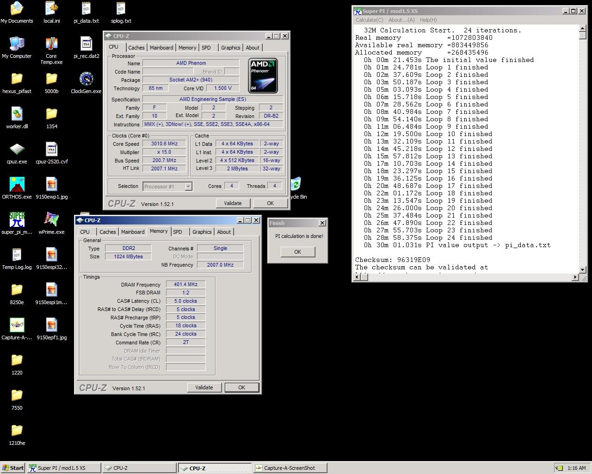Click DRAM Frequency 401.4 MHz field

click(185, 285)
